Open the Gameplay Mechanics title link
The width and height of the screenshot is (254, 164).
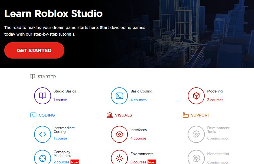click(62, 154)
